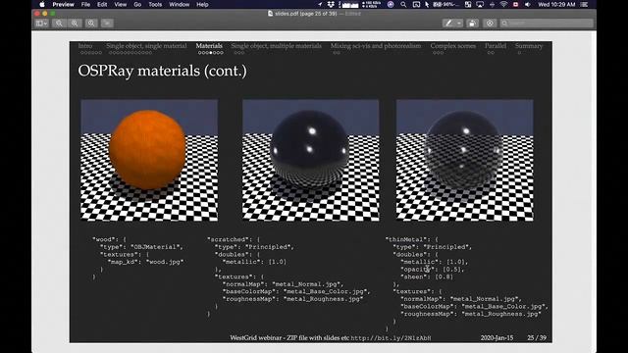Click the '"map_kd": "wood.jpg"' code line
The image size is (628, 353).
click(x=146, y=262)
